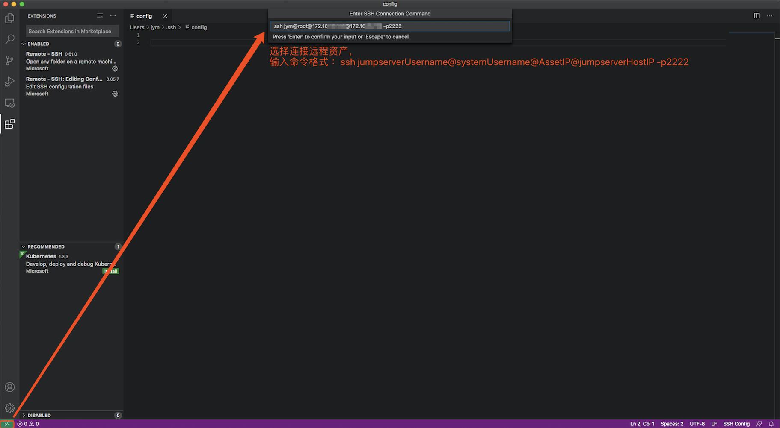Change encoding via UTF-8 status item

click(697, 423)
